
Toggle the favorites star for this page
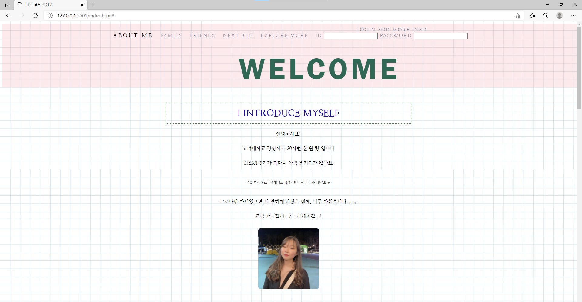coord(518,15)
